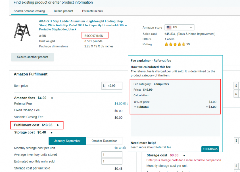
Task: Open the Estimate in bulk tab
Action: (x=93, y=11)
